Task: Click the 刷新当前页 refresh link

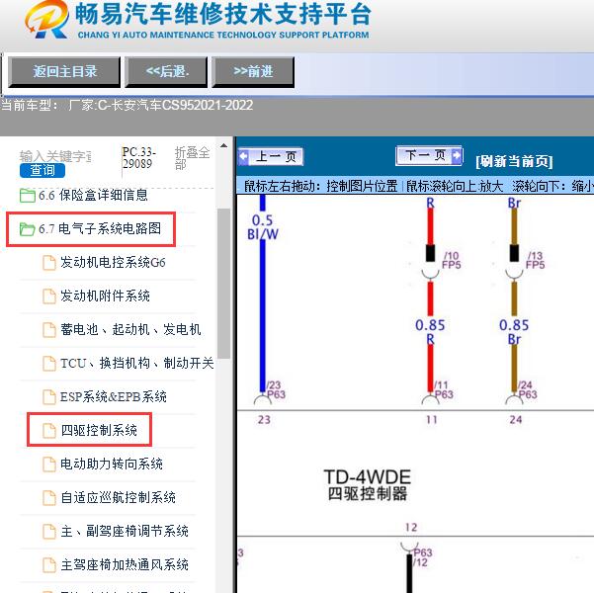Action: tap(514, 161)
